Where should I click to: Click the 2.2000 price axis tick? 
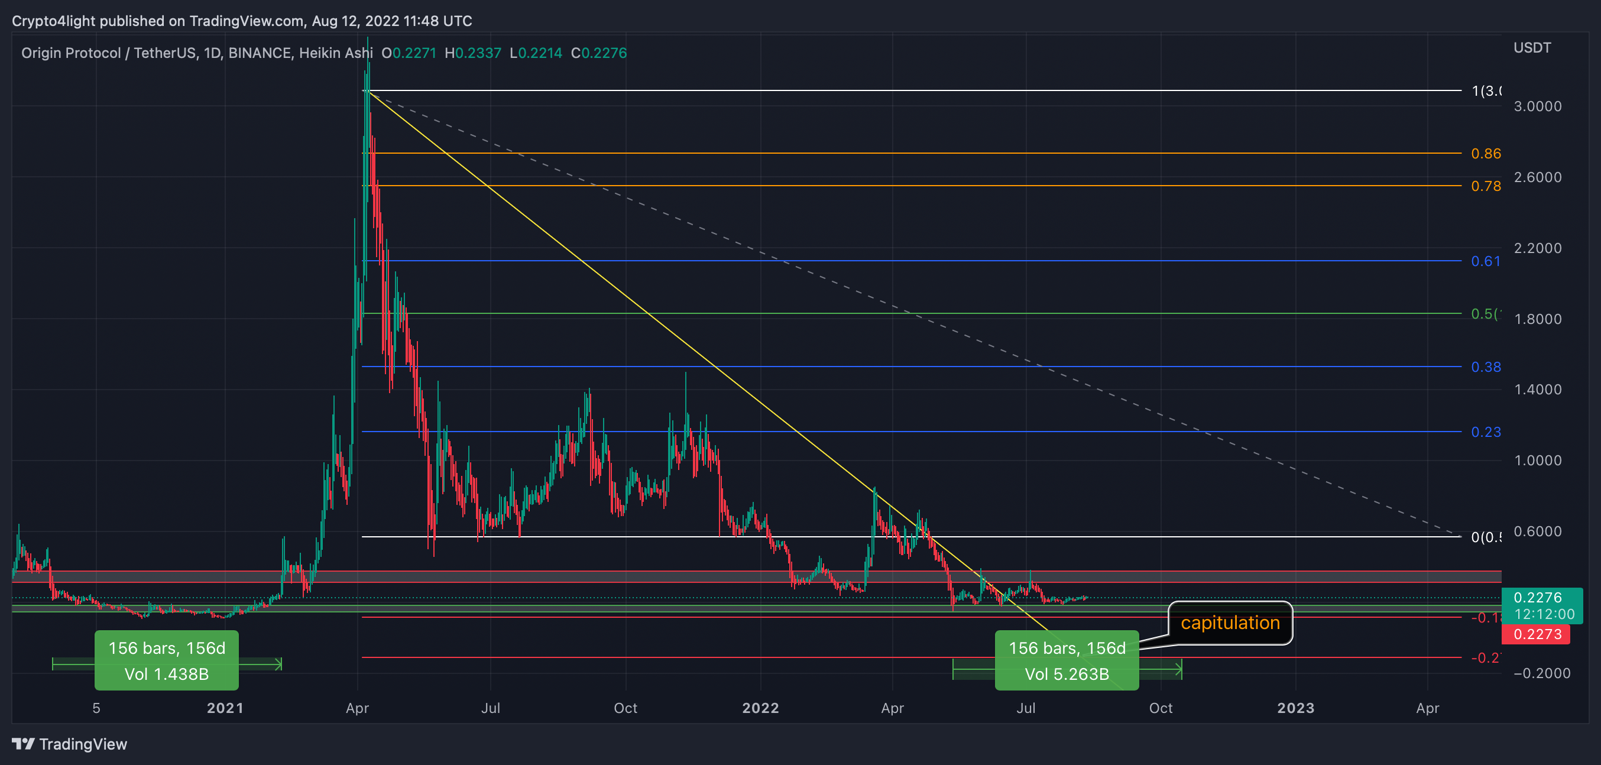[1538, 248]
